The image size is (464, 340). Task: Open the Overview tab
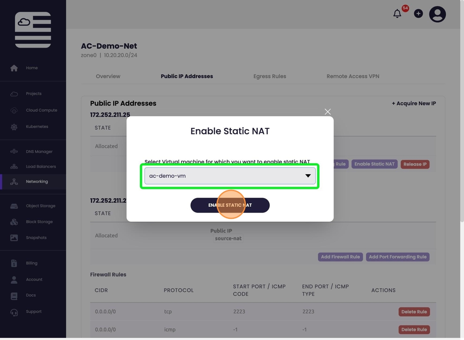(x=108, y=76)
